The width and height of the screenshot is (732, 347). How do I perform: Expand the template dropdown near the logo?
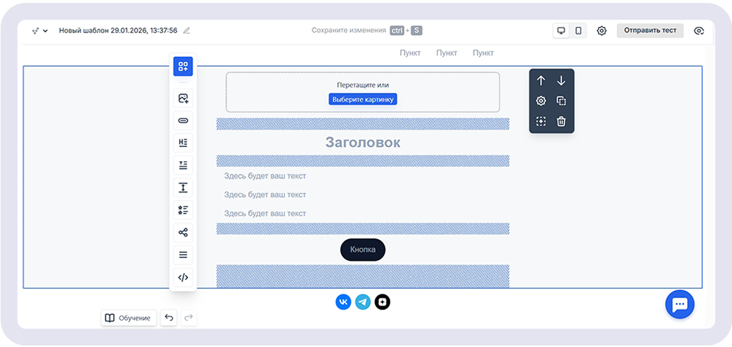(45, 31)
